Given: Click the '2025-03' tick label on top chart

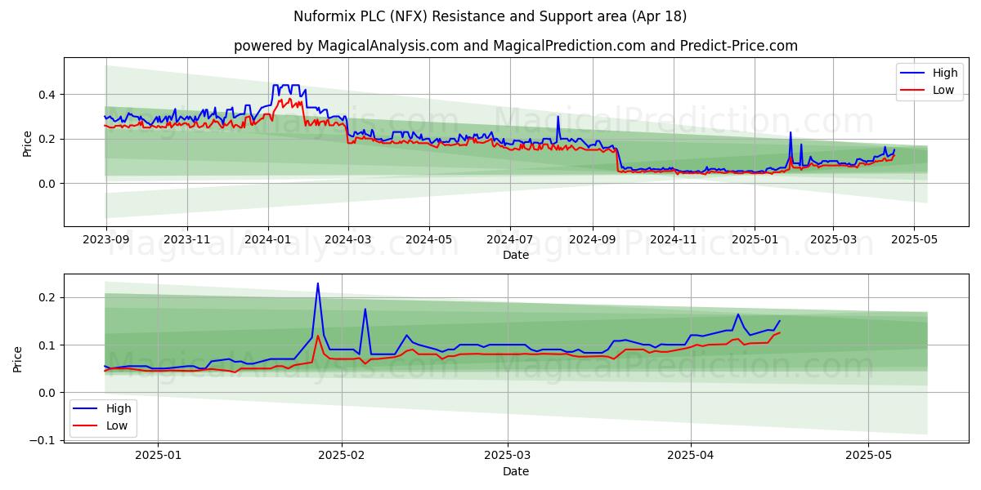Looking at the screenshot, I should pos(833,241).
